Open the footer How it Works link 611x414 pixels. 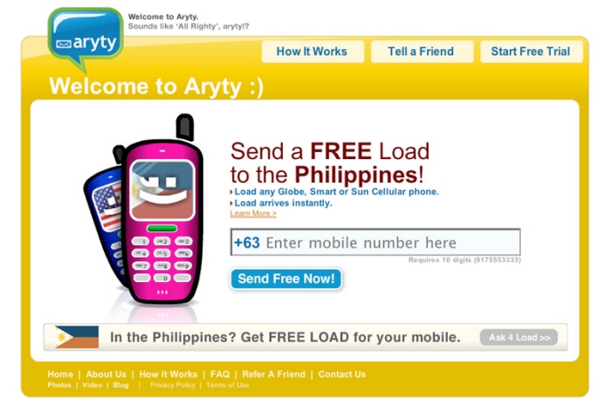click(x=168, y=374)
